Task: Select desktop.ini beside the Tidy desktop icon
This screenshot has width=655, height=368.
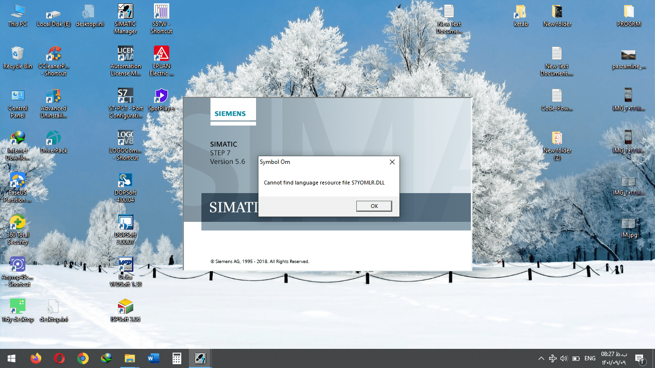Action: 54,310
